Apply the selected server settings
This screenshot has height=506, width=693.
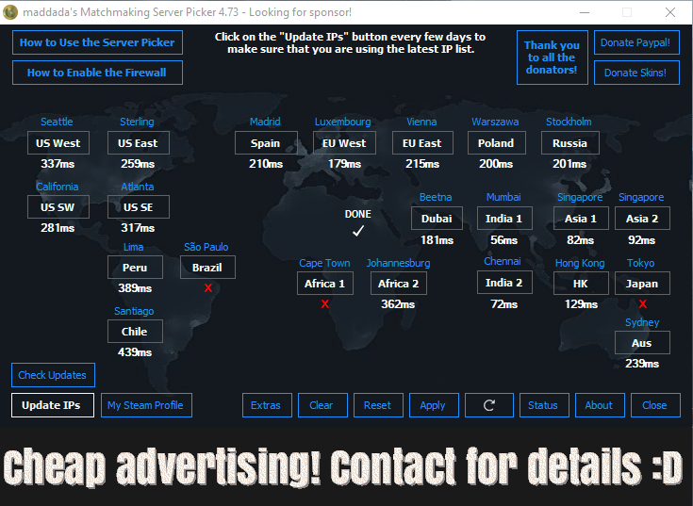433,405
